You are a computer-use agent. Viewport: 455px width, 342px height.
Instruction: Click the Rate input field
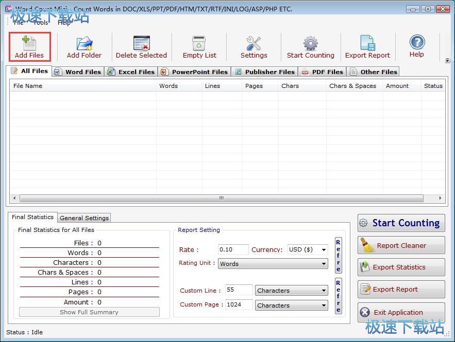[x=233, y=249]
